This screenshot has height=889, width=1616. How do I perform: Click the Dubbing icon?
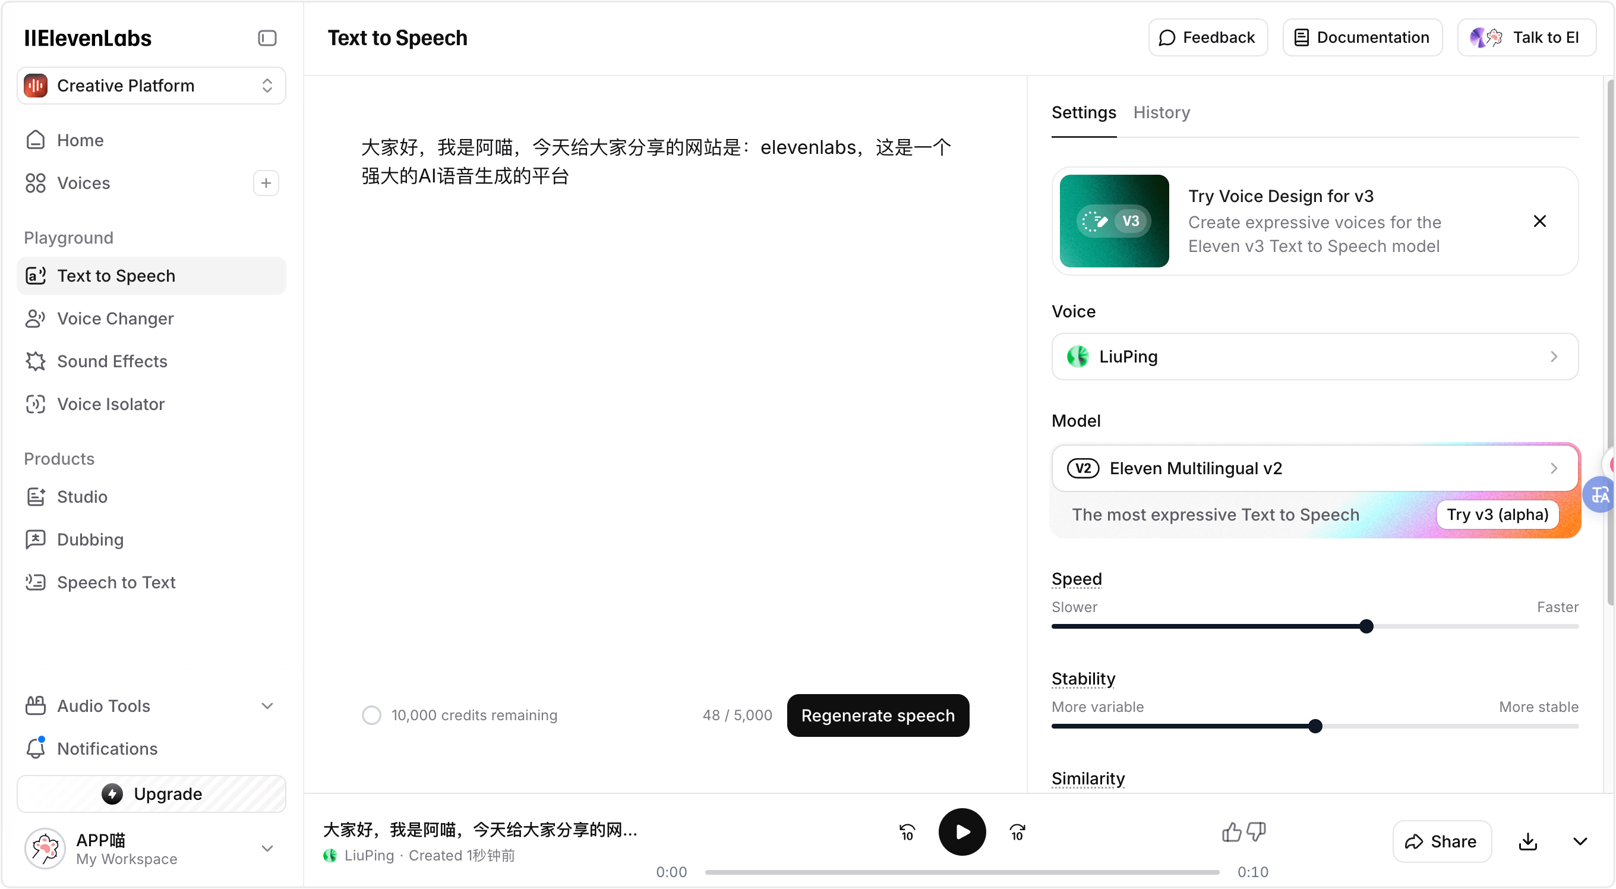36,539
